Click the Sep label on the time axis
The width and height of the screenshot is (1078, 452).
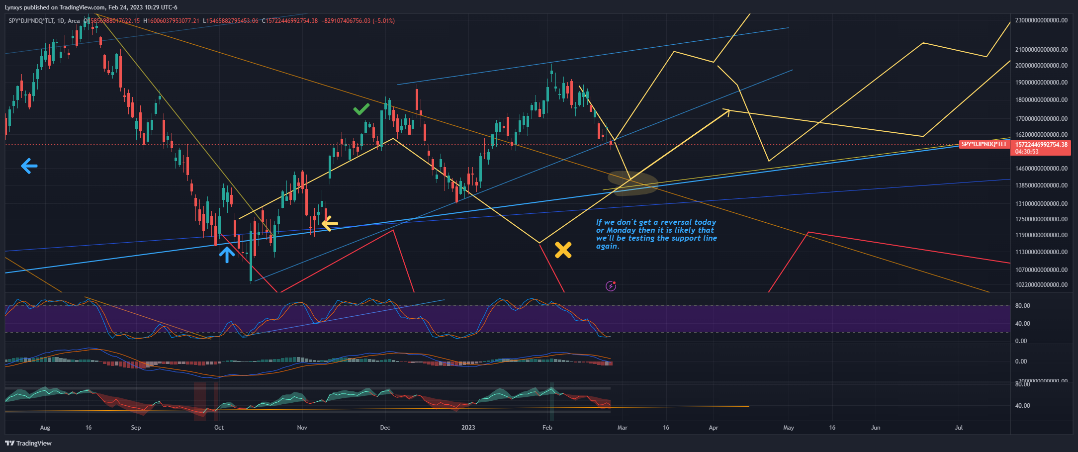coord(136,428)
